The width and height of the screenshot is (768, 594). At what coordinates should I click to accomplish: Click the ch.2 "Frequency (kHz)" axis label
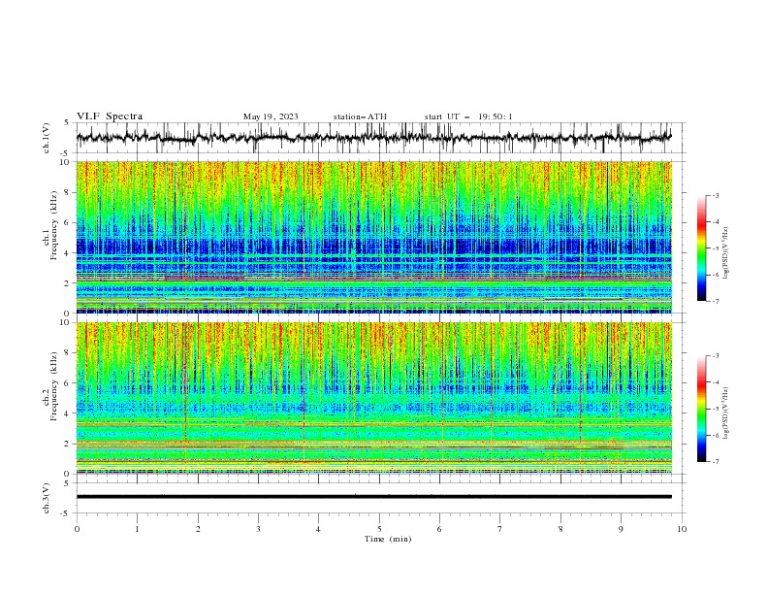pos(54,386)
